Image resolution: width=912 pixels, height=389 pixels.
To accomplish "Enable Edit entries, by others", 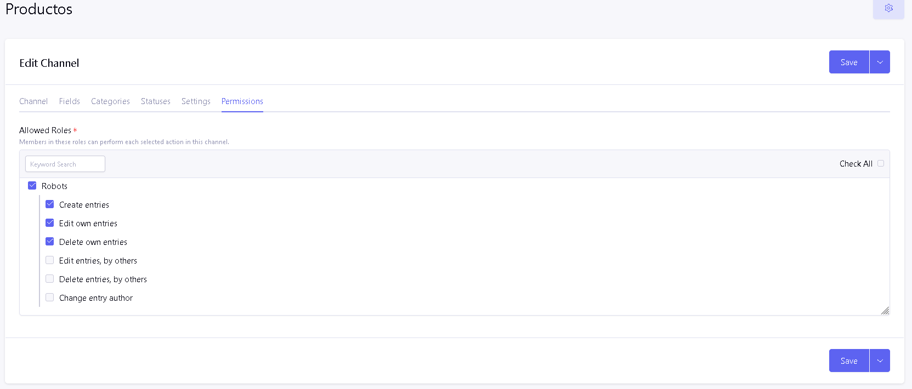I will (50, 260).
